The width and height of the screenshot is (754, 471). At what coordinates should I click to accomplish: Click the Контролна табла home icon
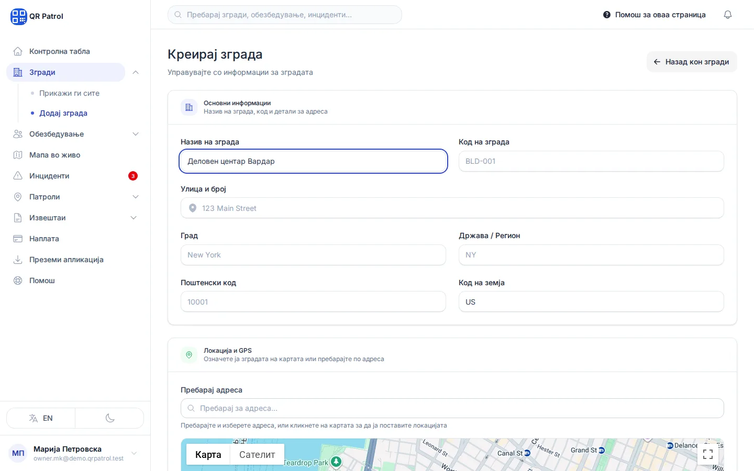(x=18, y=51)
